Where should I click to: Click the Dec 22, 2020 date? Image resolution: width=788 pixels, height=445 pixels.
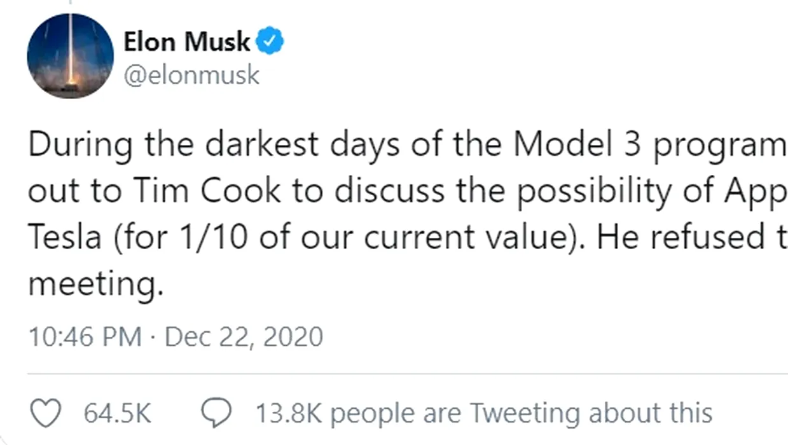point(244,336)
